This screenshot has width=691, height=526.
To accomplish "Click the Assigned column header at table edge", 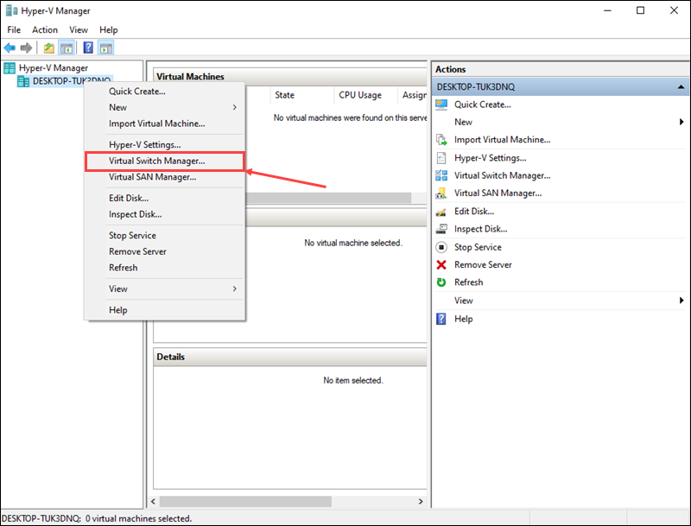I will coord(413,95).
